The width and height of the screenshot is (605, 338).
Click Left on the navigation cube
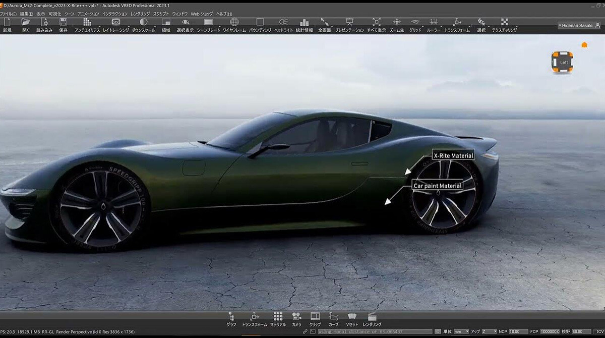coord(565,63)
